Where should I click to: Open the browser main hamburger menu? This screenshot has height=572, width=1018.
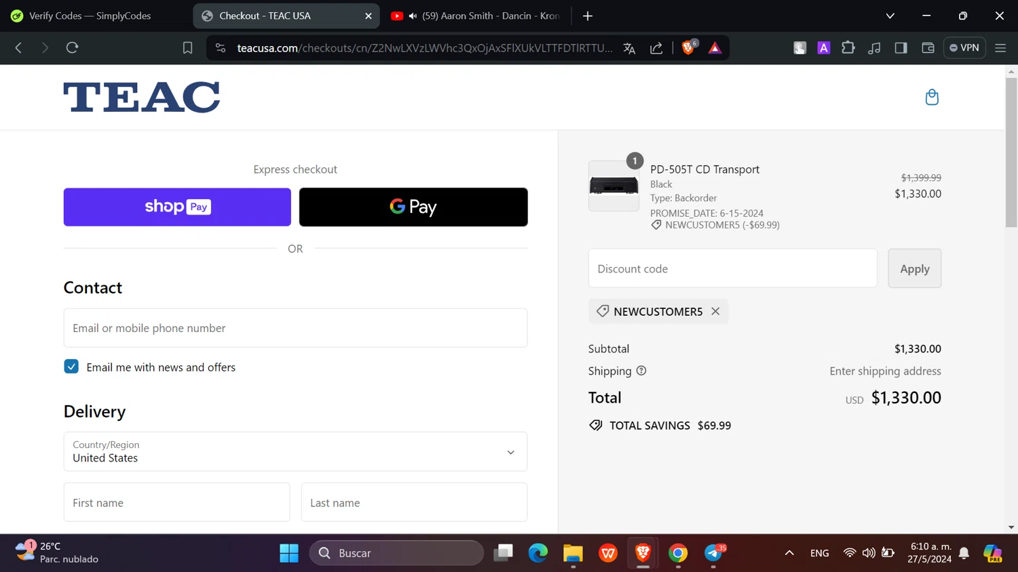click(1000, 47)
